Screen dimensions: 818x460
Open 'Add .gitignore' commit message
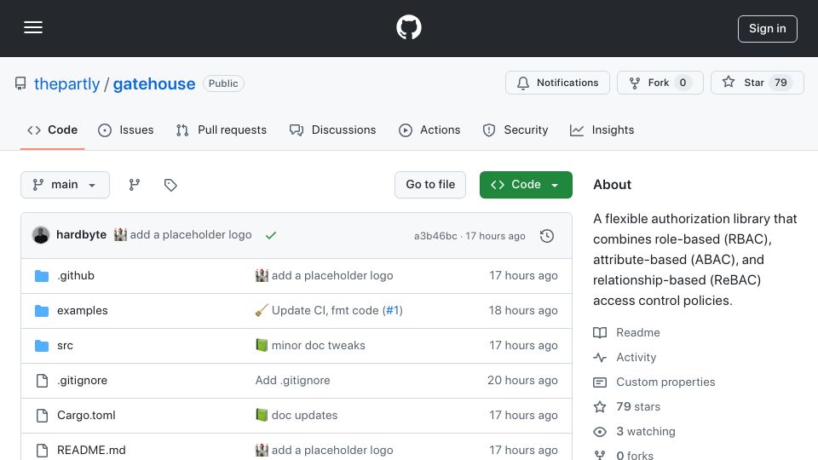(292, 380)
